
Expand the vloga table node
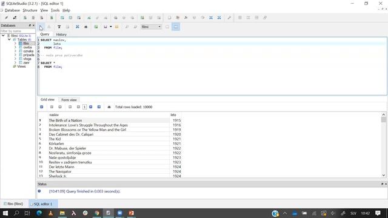pos(15,59)
